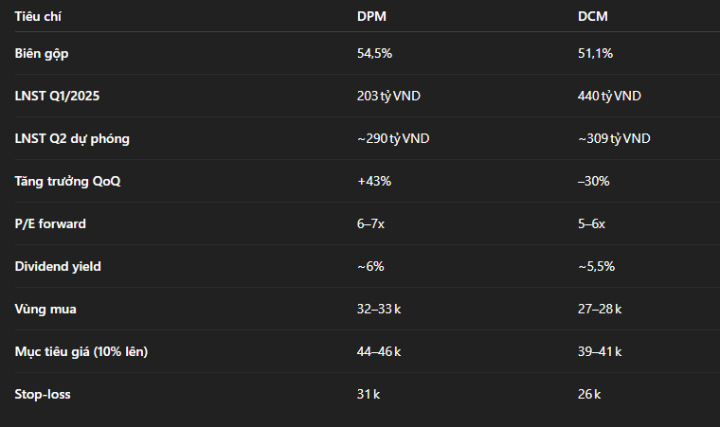Click the 54,5% margin value
Image resolution: width=720 pixels, height=427 pixels.
(374, 54)
